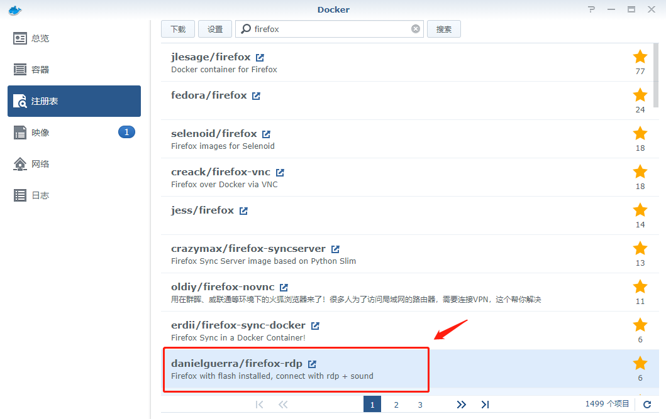Select the erdii/firefox-sync-docker row title

pyautogui.click(x=238, y=325)
